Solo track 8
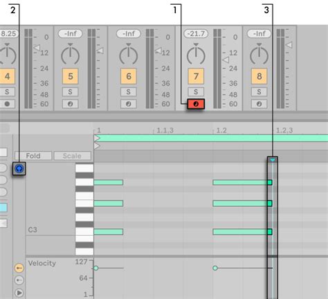 [x=259, y=92]
